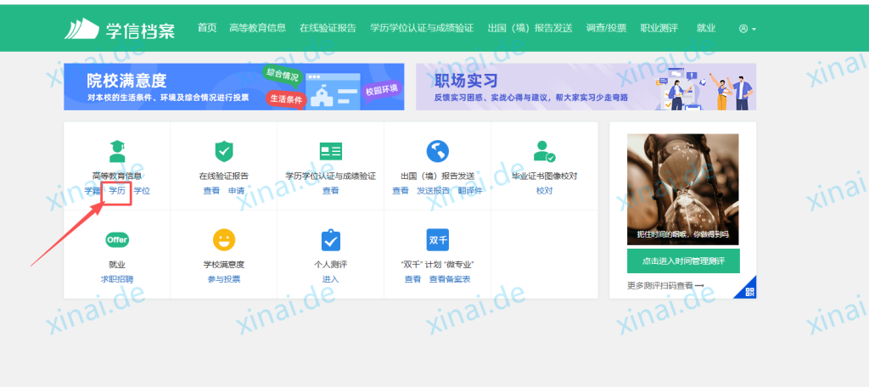Image resolution: width=869 pixels, height=387 pixels.
Task: Click the 学历 link under 高等教育信息
Action: point(117,191)
